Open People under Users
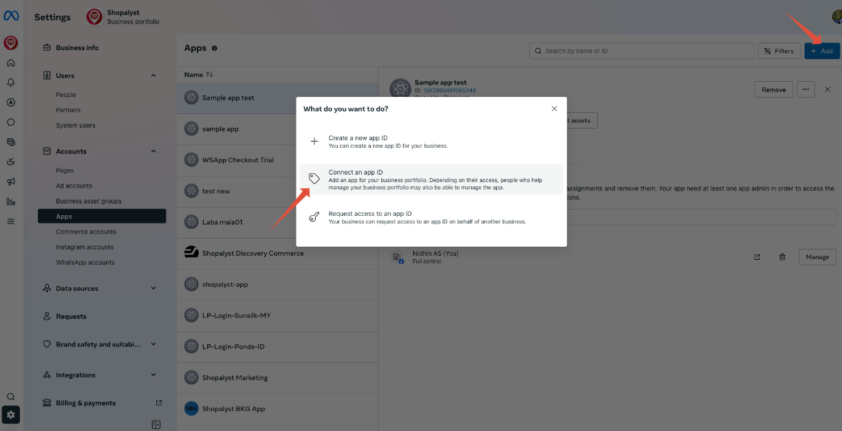This screenshot has height=431, width=842. click(x=66, y=95)
